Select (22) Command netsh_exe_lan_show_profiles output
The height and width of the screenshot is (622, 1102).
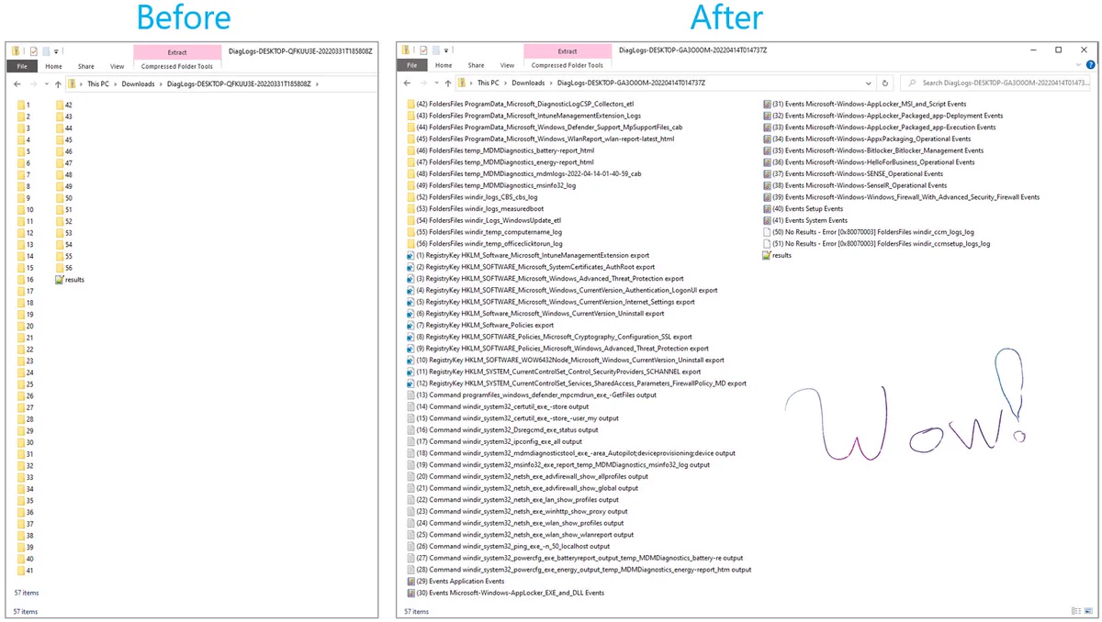512,500
